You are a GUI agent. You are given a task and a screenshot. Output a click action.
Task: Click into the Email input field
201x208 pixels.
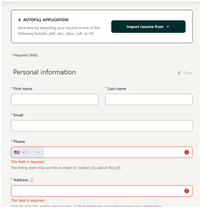point(102,126)
